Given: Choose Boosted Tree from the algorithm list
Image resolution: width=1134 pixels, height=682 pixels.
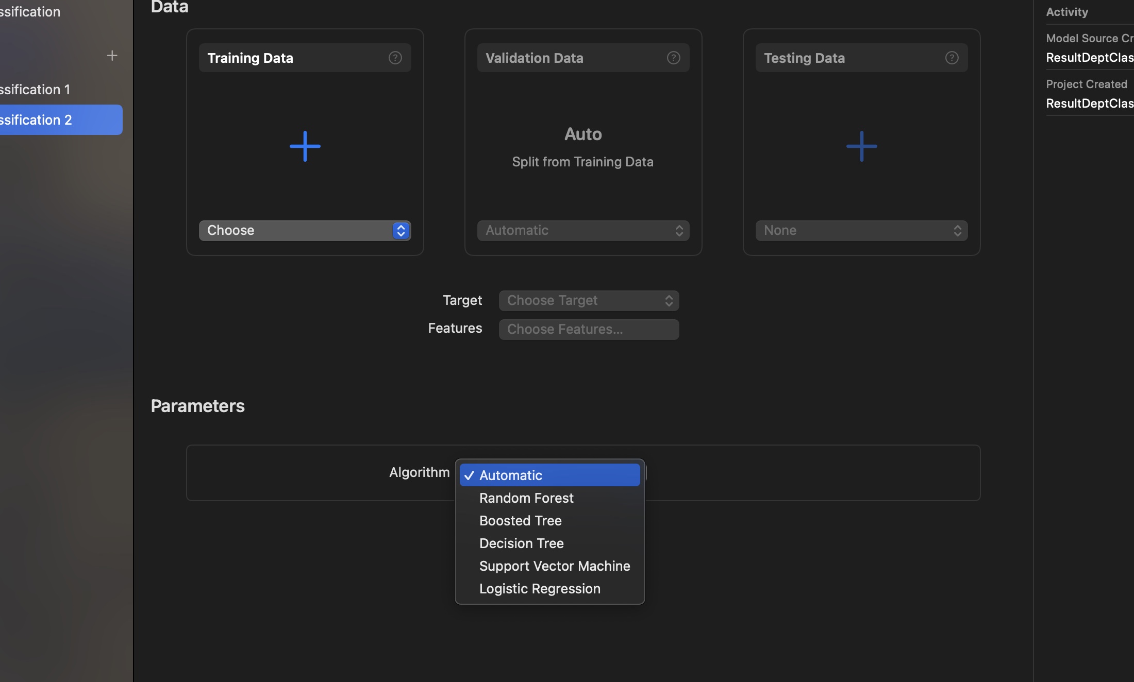Looking at the screenshot, I should (521, 521).
